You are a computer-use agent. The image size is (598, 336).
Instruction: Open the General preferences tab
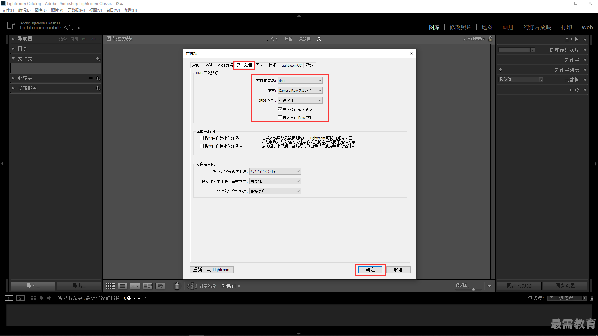(196, 65)
